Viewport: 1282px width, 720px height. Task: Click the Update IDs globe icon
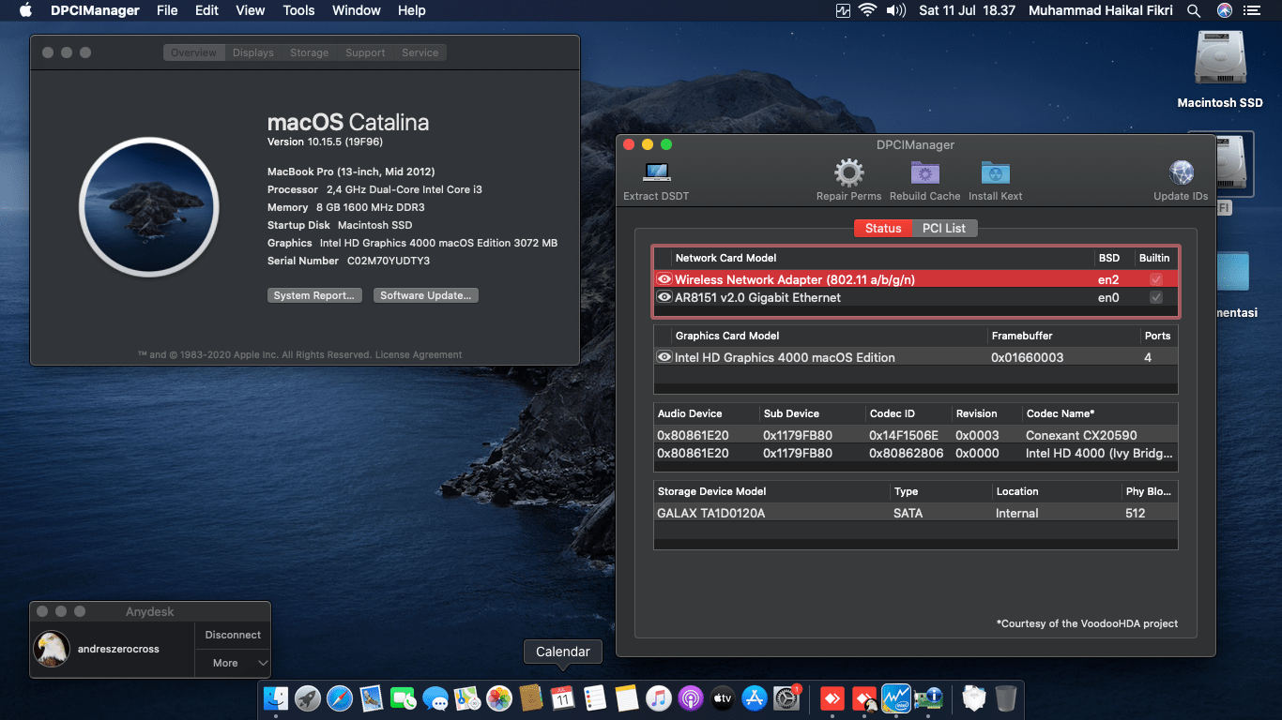pos(1181,172)
